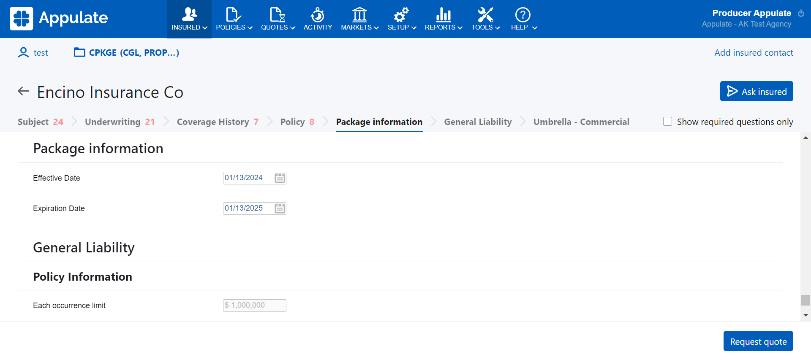
Task: Open the Activity stopwatch icon
Action: tap(317, 15)
